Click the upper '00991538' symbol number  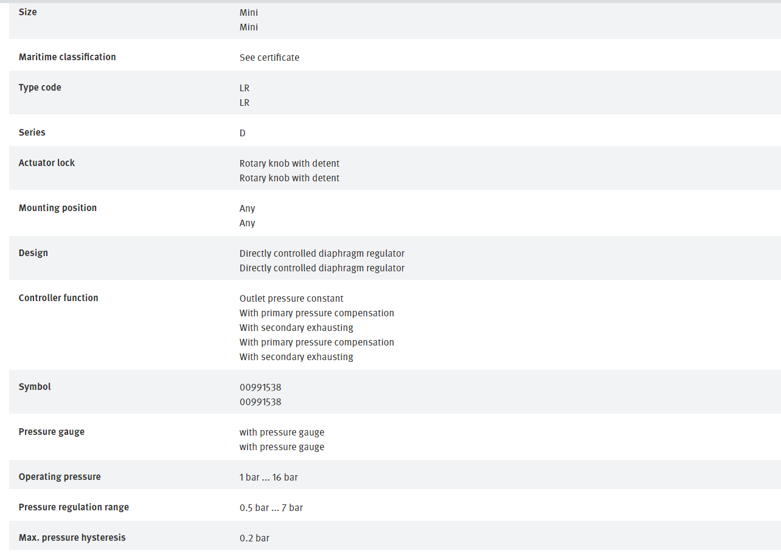(x=260, y=387)
